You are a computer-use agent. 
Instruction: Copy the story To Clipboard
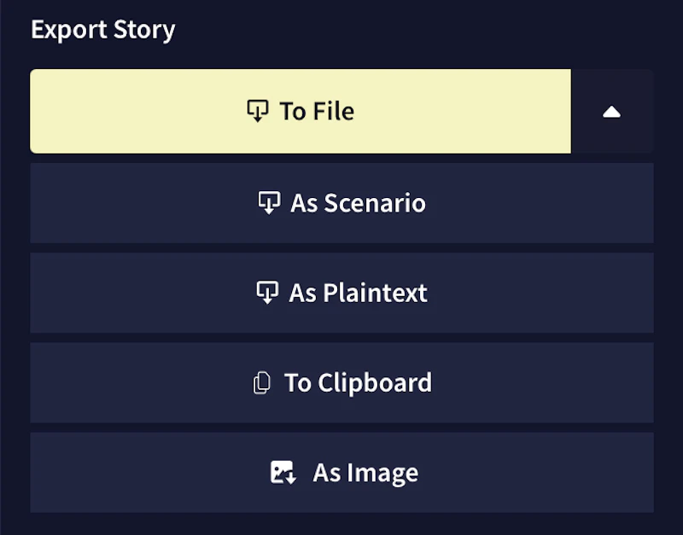point(341,382)
